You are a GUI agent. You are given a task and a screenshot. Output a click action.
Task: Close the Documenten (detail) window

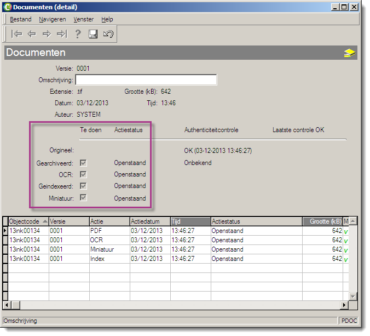pos(354,7)
